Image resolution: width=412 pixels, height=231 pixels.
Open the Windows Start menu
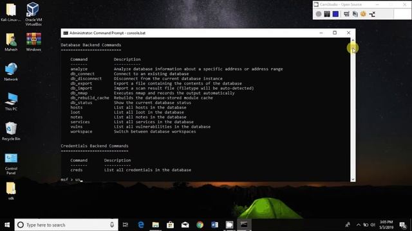7,225
